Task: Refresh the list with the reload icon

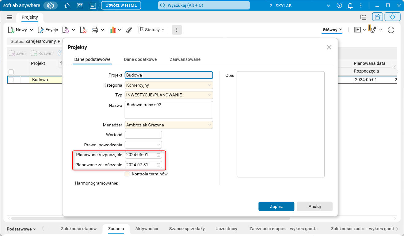Action: tap(391, 30)
